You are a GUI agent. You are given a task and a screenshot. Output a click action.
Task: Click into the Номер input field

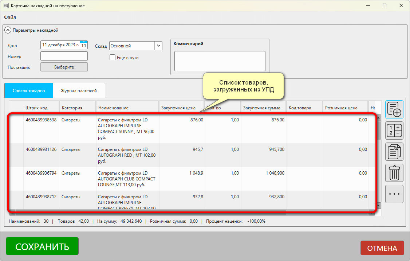64,56
